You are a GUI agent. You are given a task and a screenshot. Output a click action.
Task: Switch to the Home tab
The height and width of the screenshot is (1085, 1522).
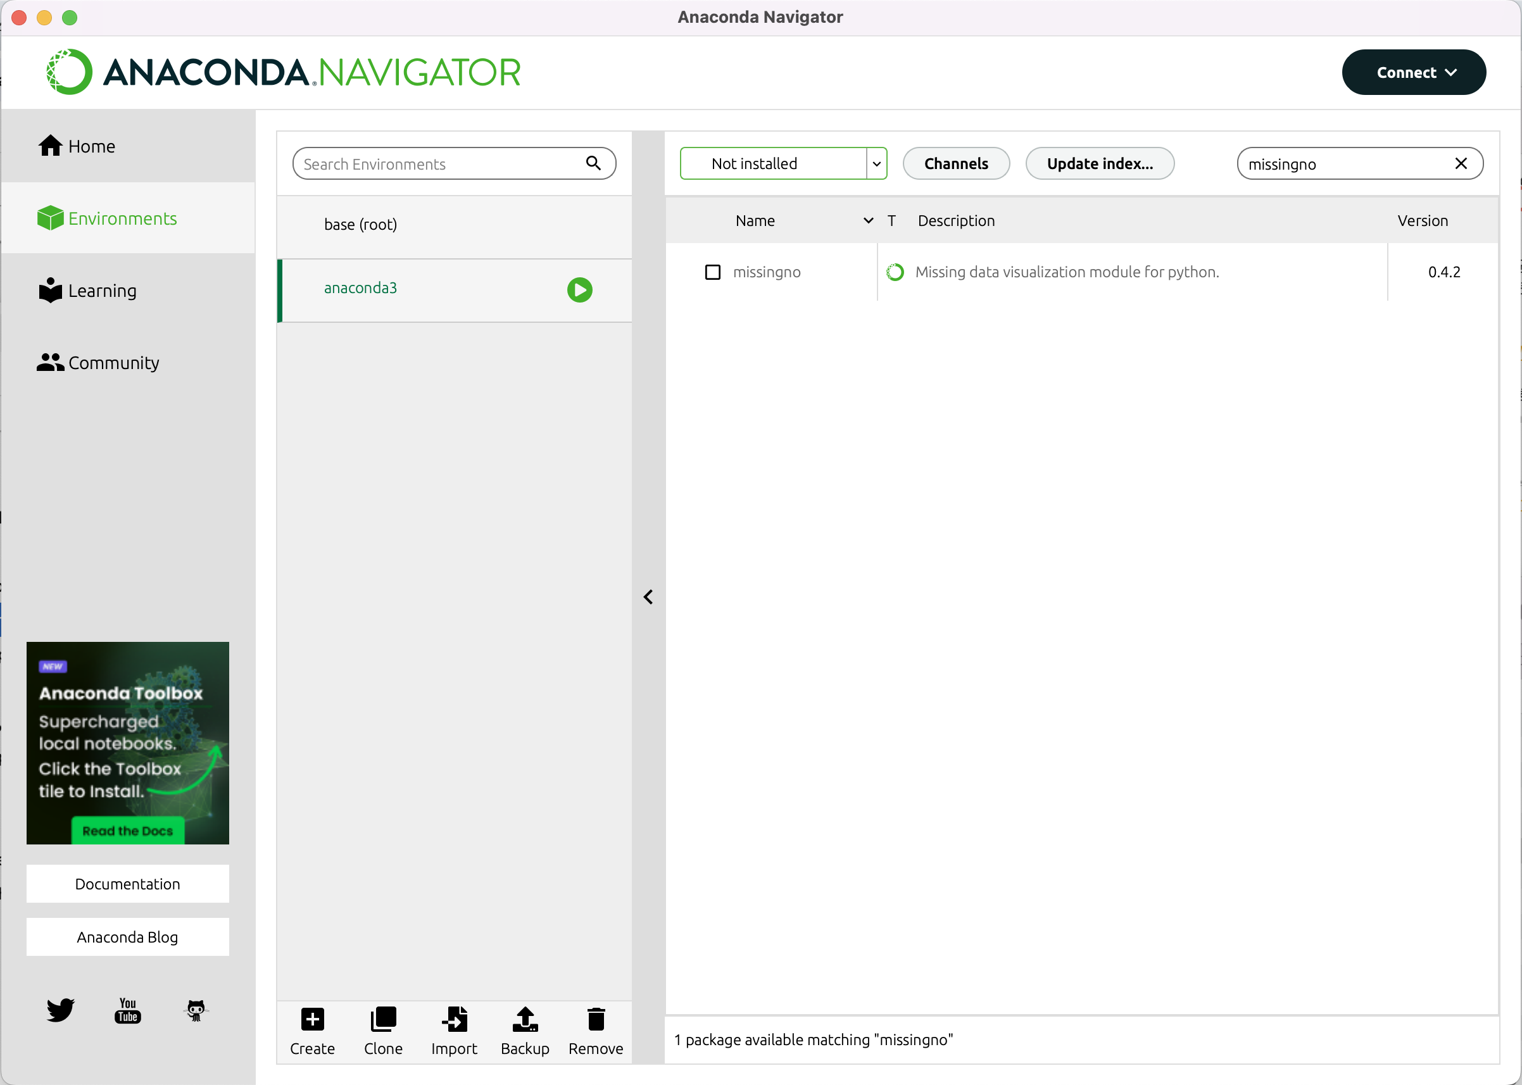91,146
